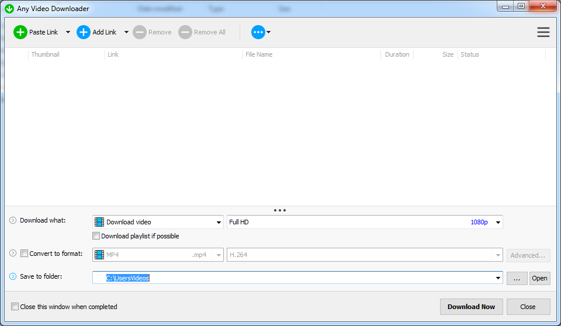Enable Download playlist if possible
Viewport: 561px width, 326px height.
coord(96,236)
